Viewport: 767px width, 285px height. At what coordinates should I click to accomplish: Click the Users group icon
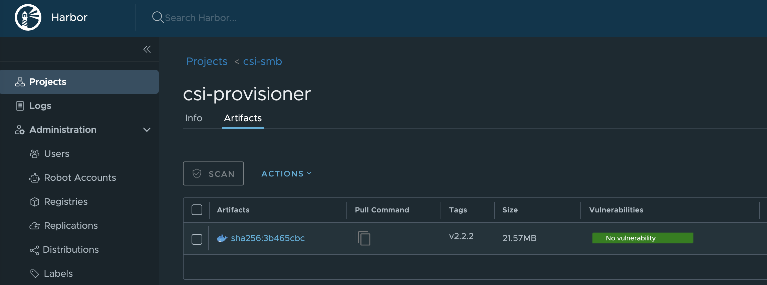tap(35, 154)
